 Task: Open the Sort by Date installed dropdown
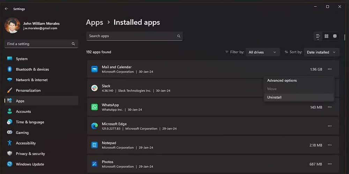pyautogui.click(x=321, y=52)
